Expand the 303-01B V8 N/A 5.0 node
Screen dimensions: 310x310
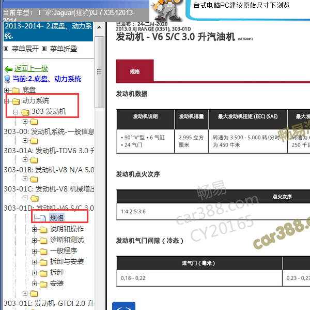coord(25,159)
